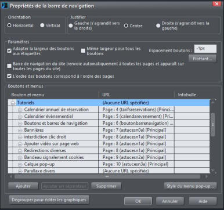224x210 pixels.
Task: Open the Flottant... settings button
Action: 203,59
